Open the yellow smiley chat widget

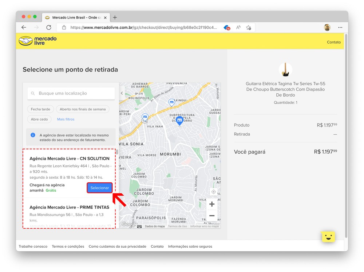(x=328, y=236)
